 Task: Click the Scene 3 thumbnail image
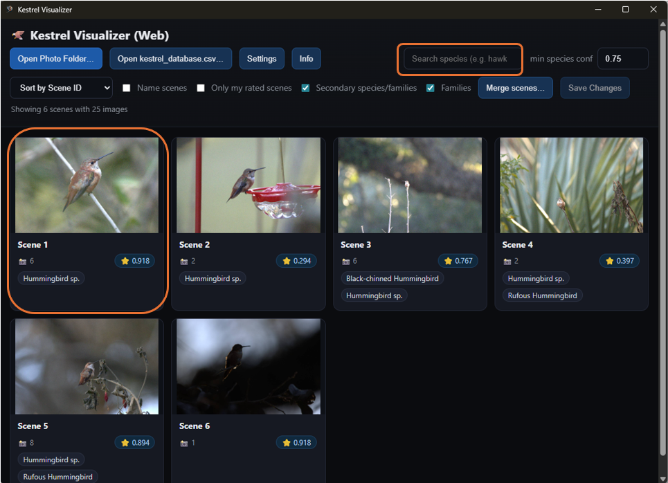(410, 185)
